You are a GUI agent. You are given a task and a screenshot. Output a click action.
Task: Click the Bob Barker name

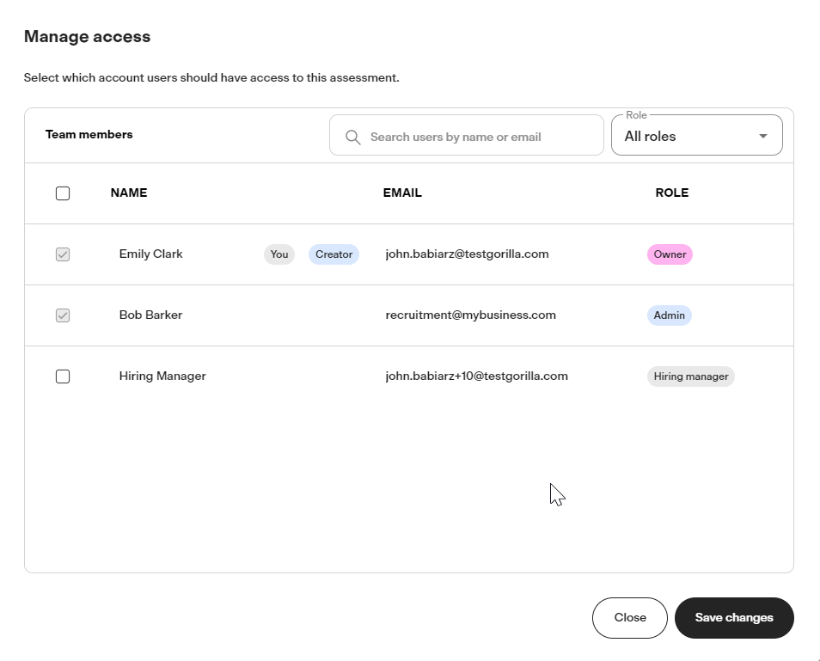[x=150, y=315]
